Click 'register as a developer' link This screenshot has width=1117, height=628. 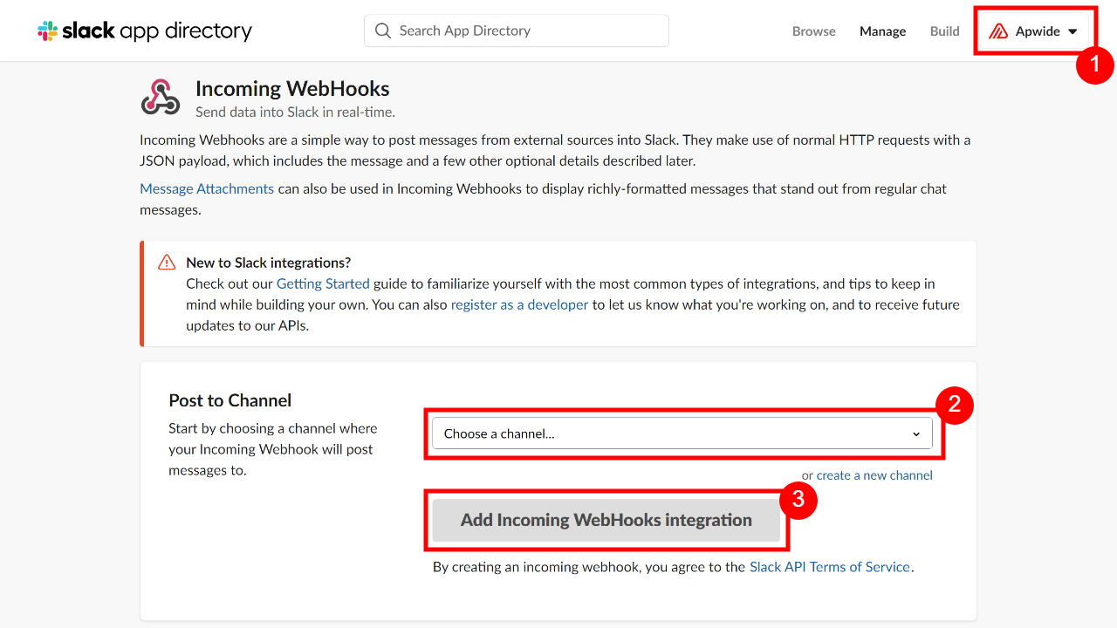(519, 304)
